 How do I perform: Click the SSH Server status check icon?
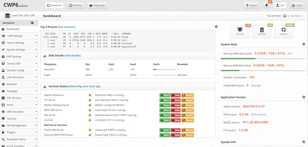(90, 115)
